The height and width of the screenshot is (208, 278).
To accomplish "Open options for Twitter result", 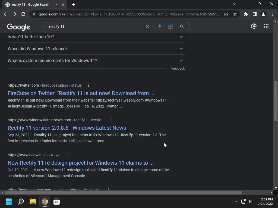I will (x=89, y=85).
